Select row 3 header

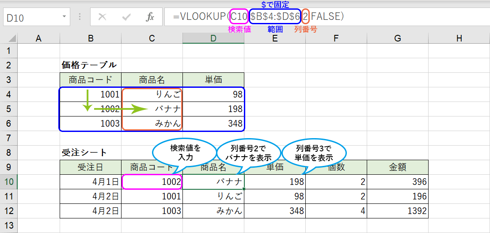9,80
